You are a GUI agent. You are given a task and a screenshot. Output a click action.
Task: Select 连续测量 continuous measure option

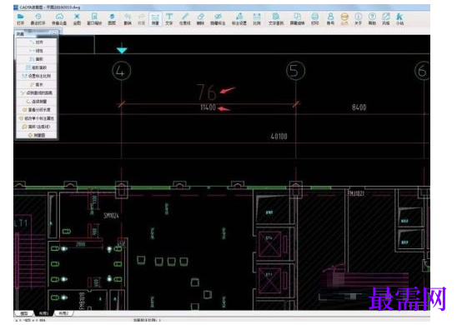(37, 102)
